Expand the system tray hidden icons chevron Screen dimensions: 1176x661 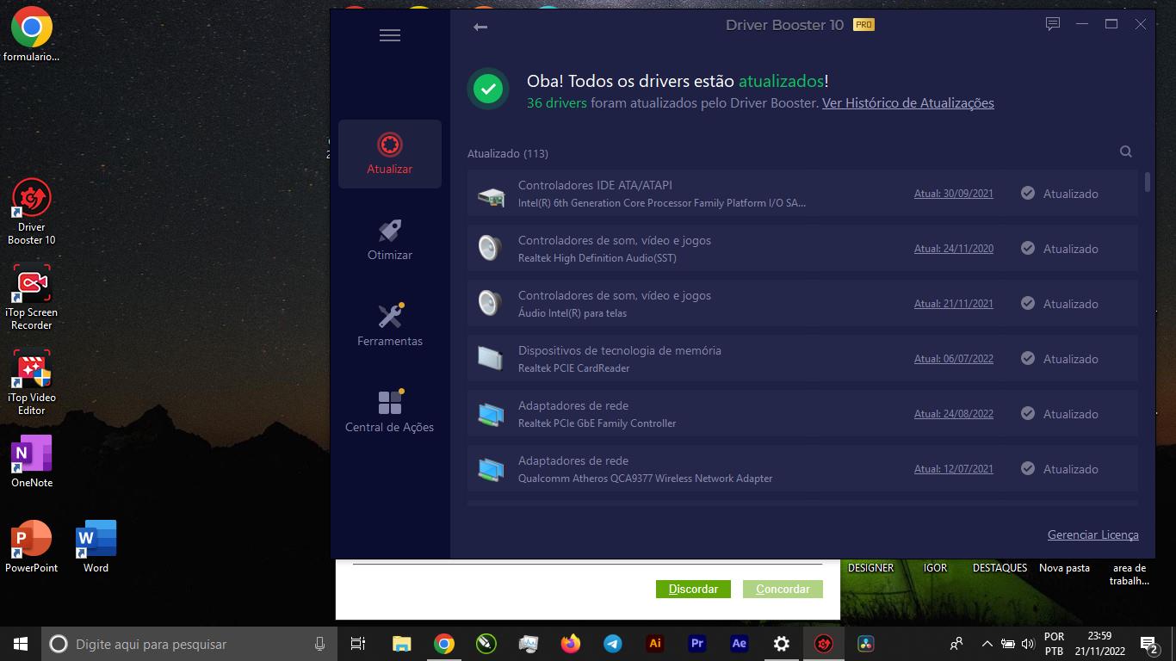987,644
